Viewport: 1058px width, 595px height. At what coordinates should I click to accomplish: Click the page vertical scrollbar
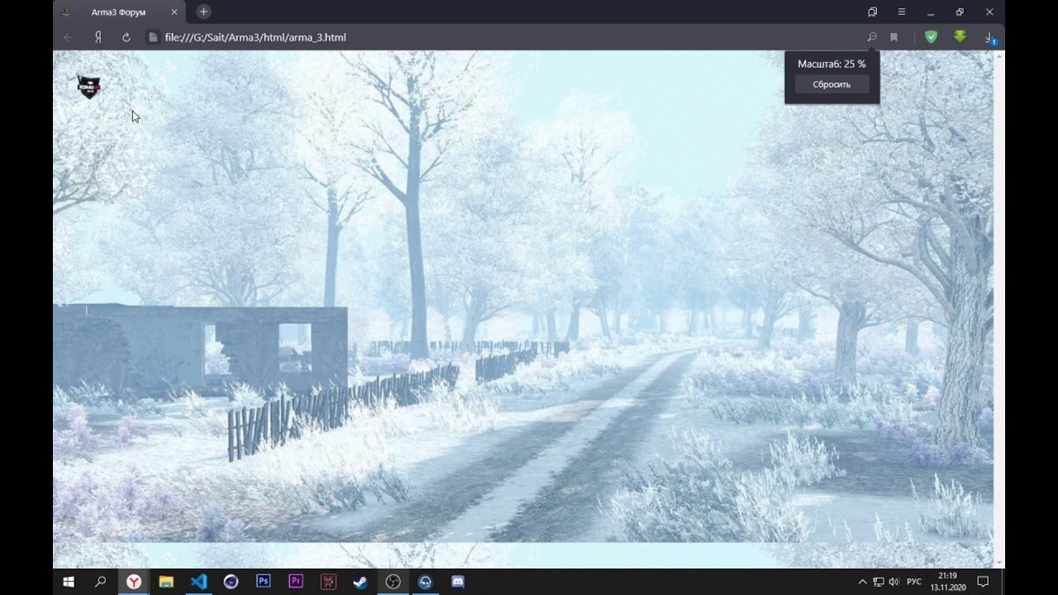pyautogui.click(x=999, y=309)
